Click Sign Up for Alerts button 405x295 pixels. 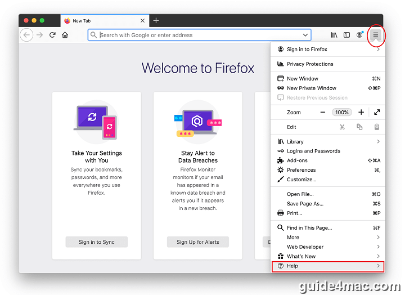tap(198, 242)
